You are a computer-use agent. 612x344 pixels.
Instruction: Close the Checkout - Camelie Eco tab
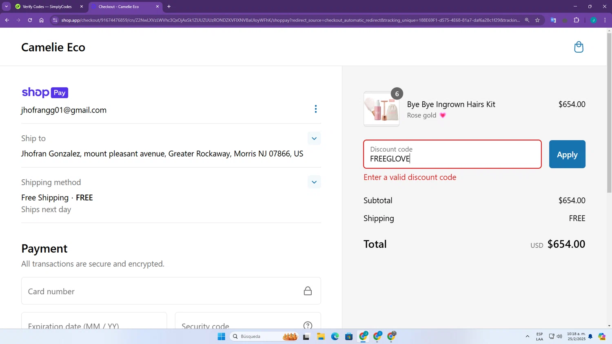point(157,7)
